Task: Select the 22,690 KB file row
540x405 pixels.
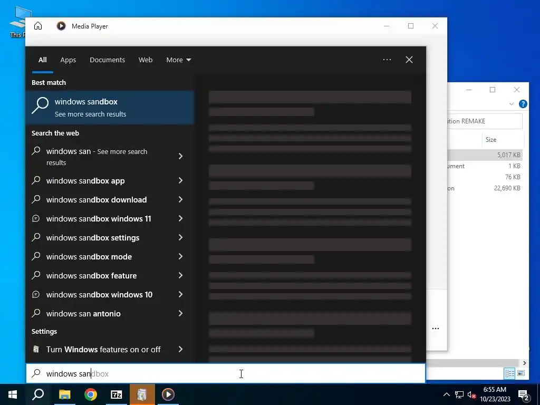Action: pyautogui.click(x=485, y=188)
